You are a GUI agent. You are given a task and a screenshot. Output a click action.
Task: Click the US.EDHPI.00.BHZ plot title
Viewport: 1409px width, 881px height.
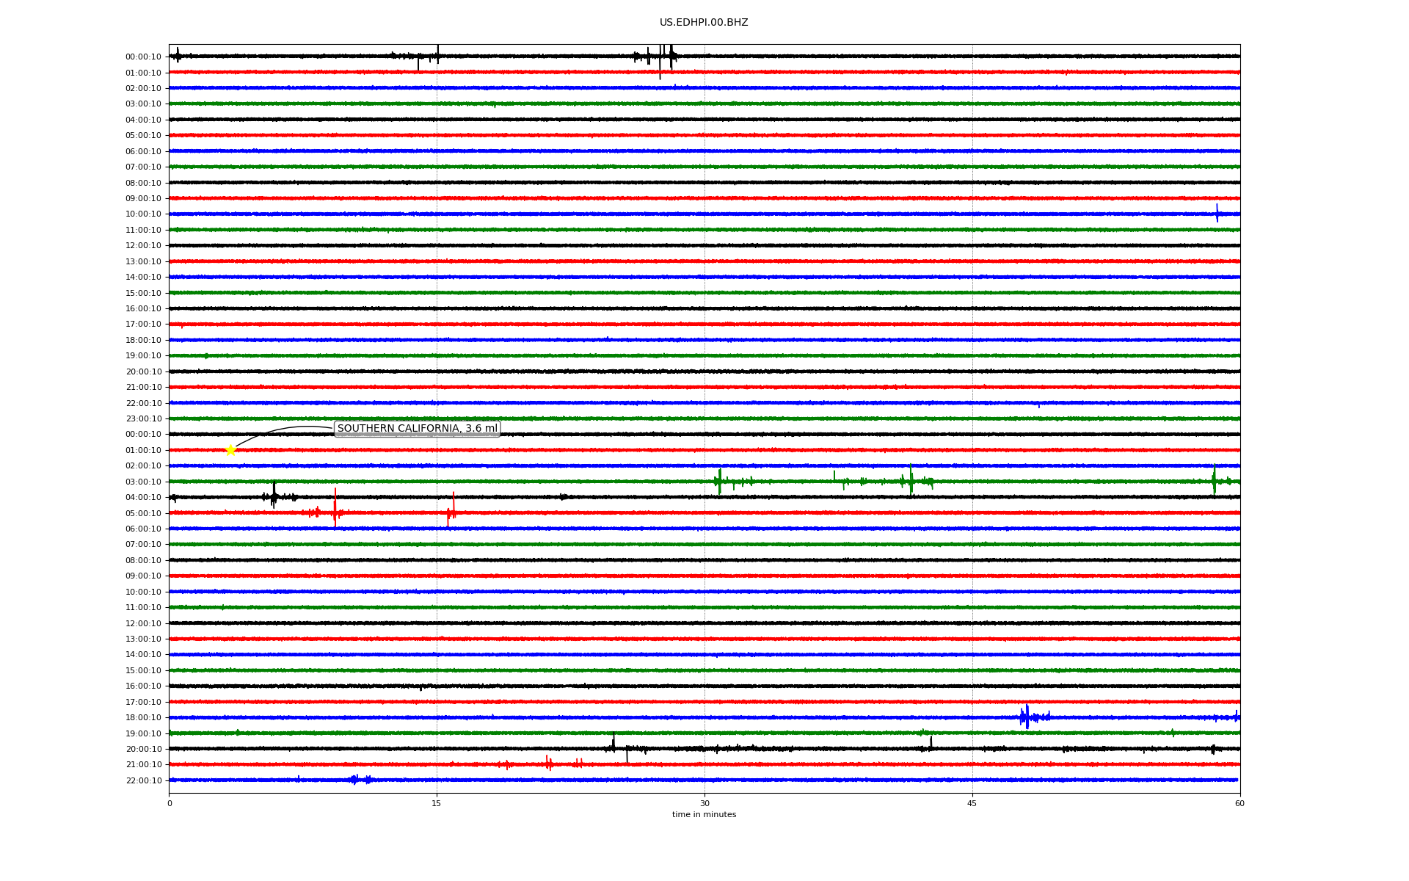pos(704,23)
